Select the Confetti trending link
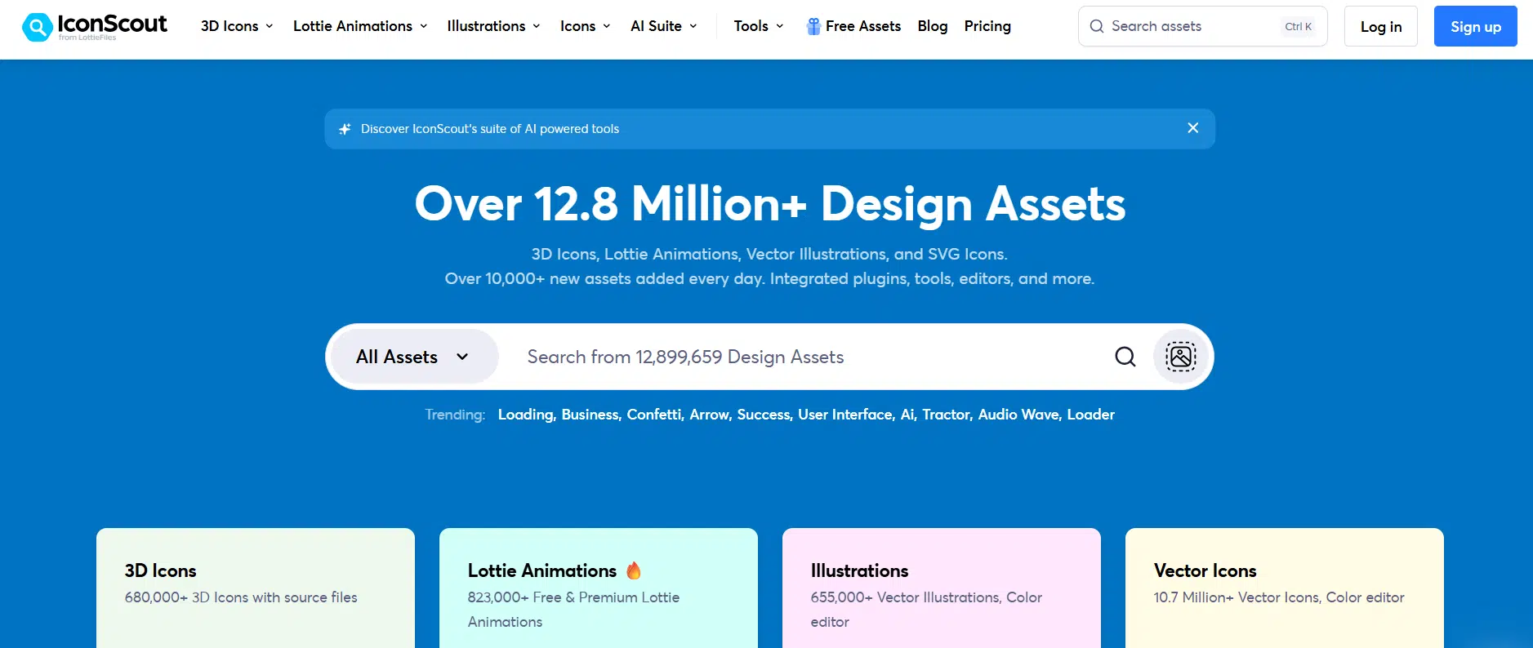This screenshot has width=1533, height=648. (653, 415)
